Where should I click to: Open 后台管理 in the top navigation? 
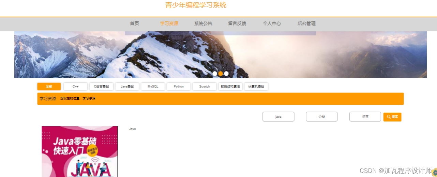[x=306, y=23]
